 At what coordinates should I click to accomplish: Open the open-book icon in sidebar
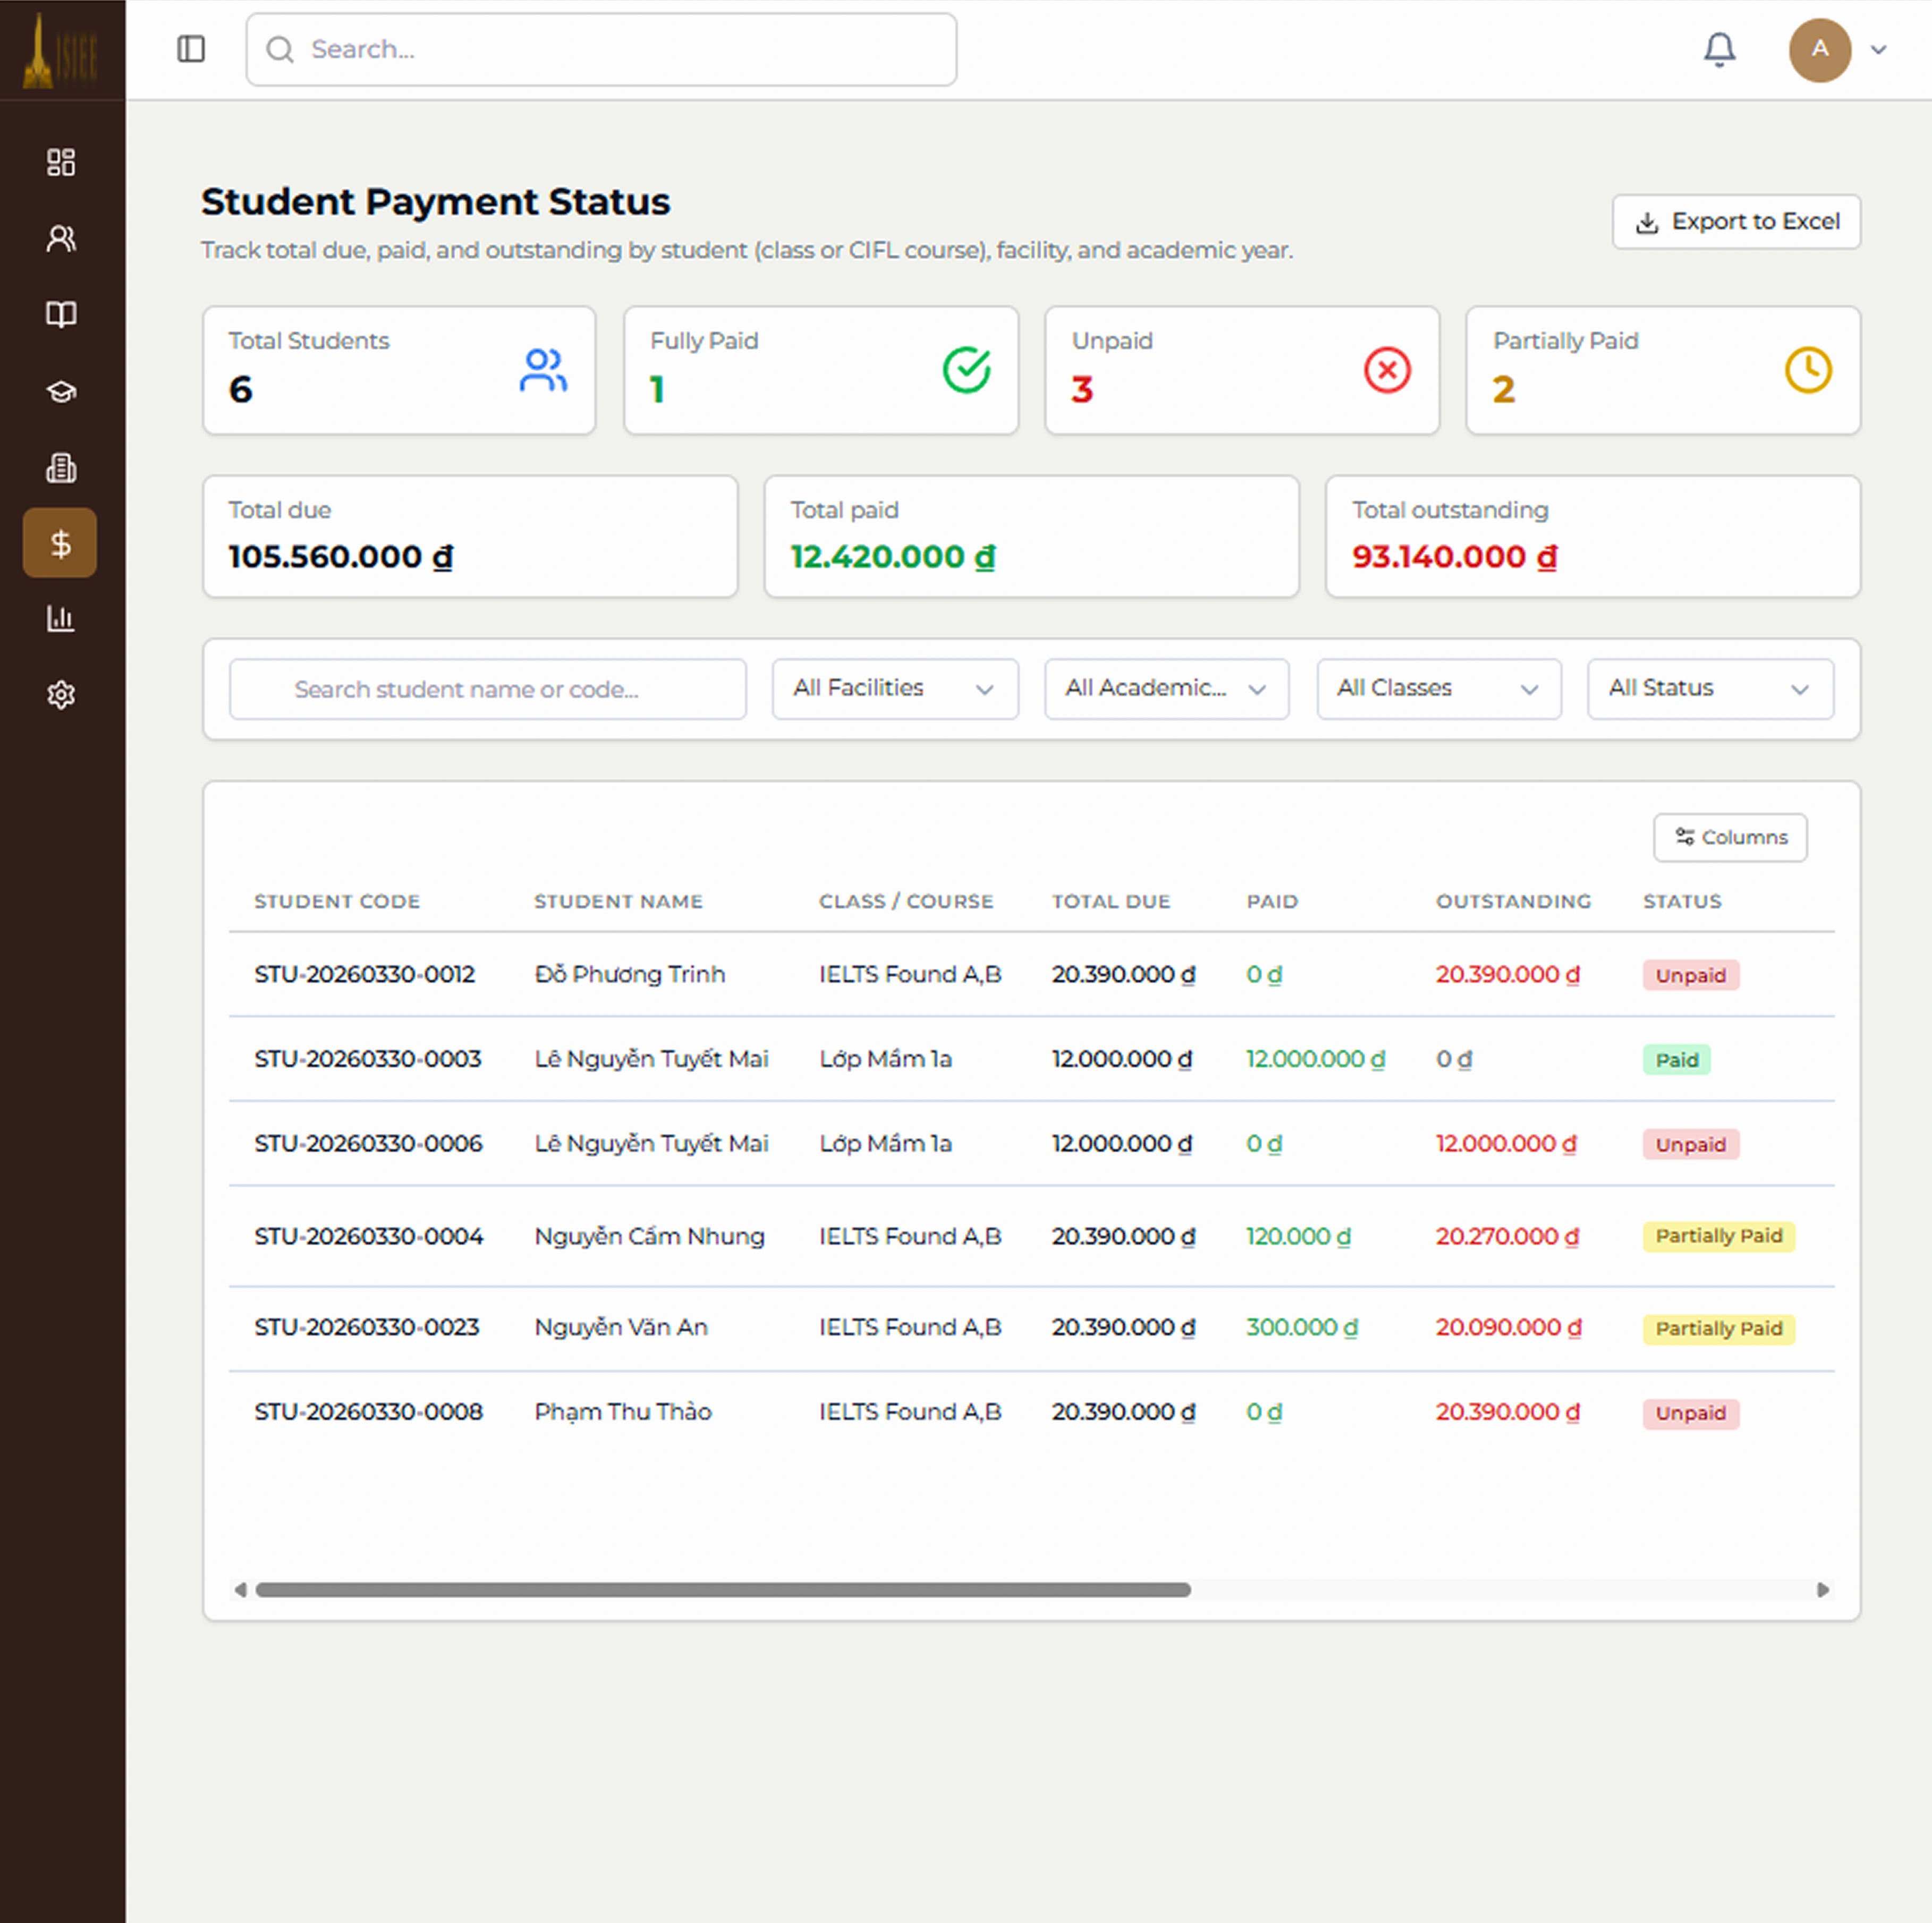point(61,314)
